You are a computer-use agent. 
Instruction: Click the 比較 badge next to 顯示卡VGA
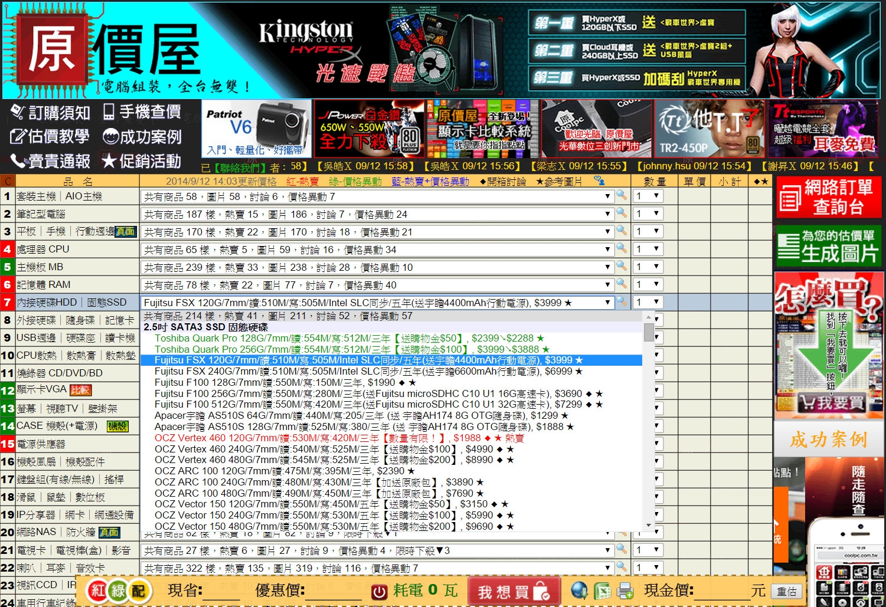click(80, 390)
